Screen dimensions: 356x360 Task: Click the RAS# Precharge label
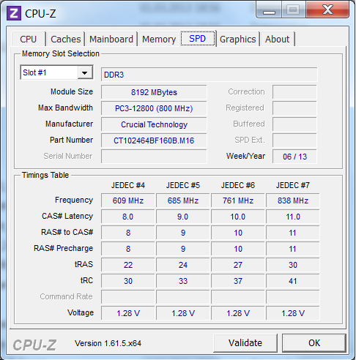[x=64, y=248]
